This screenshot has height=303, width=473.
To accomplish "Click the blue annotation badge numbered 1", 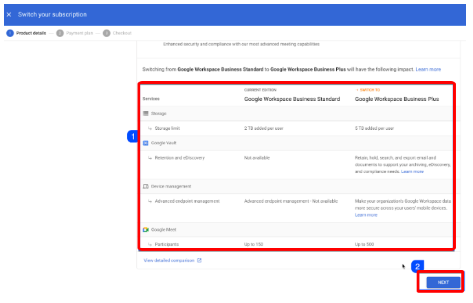I will [133, 137].
